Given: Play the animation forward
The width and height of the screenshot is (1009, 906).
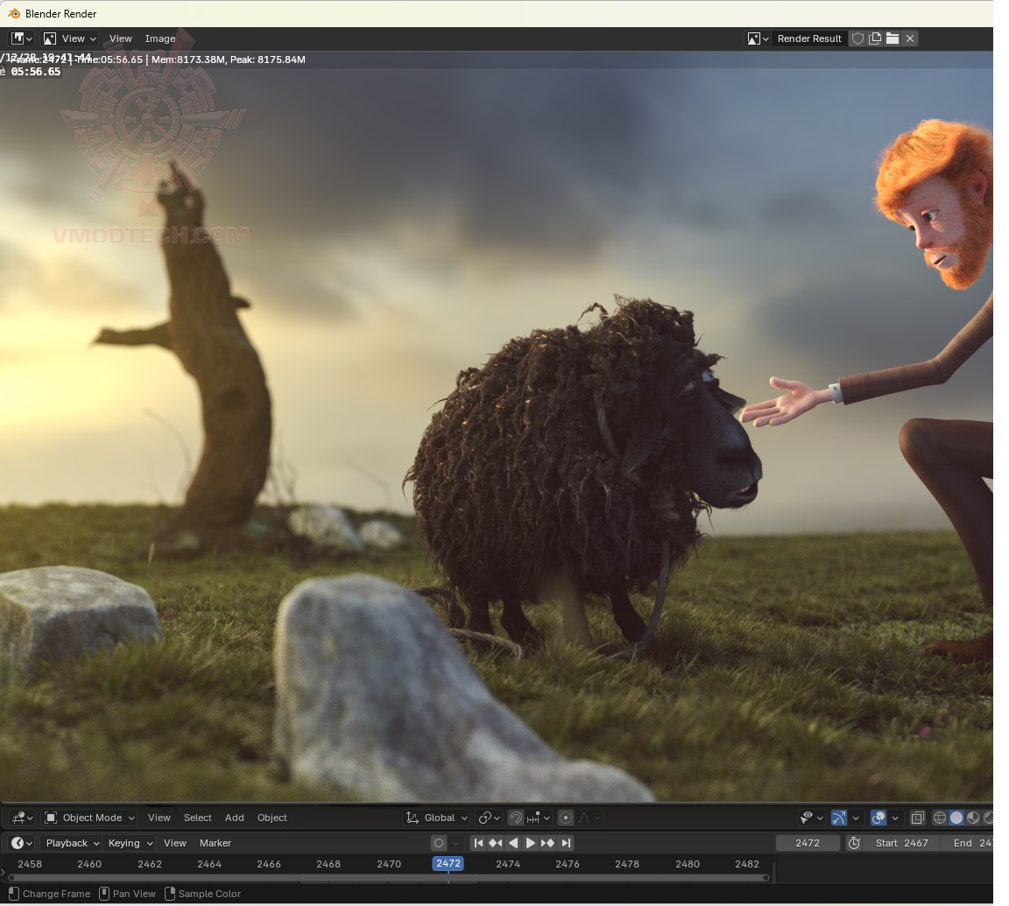Looking at the screenshot, I should (530, 842).
